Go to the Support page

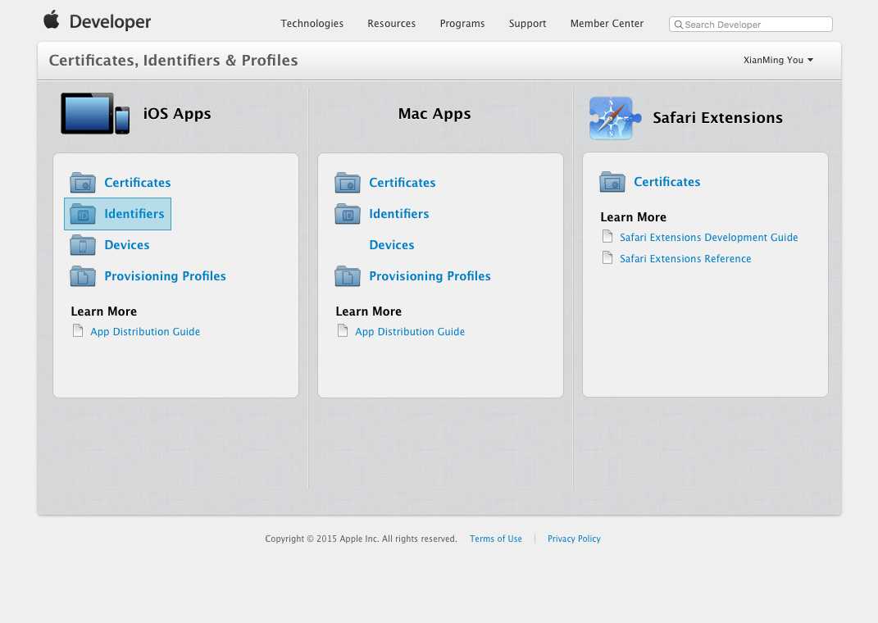point(527,24)
